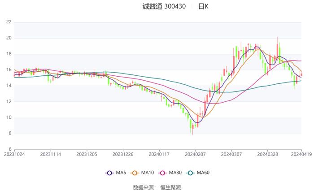Click the highest candlestick wick above 20

click(x=277, y=48)
